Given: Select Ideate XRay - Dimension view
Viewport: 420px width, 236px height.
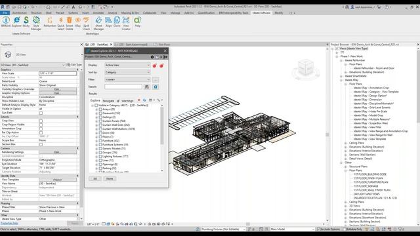Looking at the screenshot, I should pos(367,100).
